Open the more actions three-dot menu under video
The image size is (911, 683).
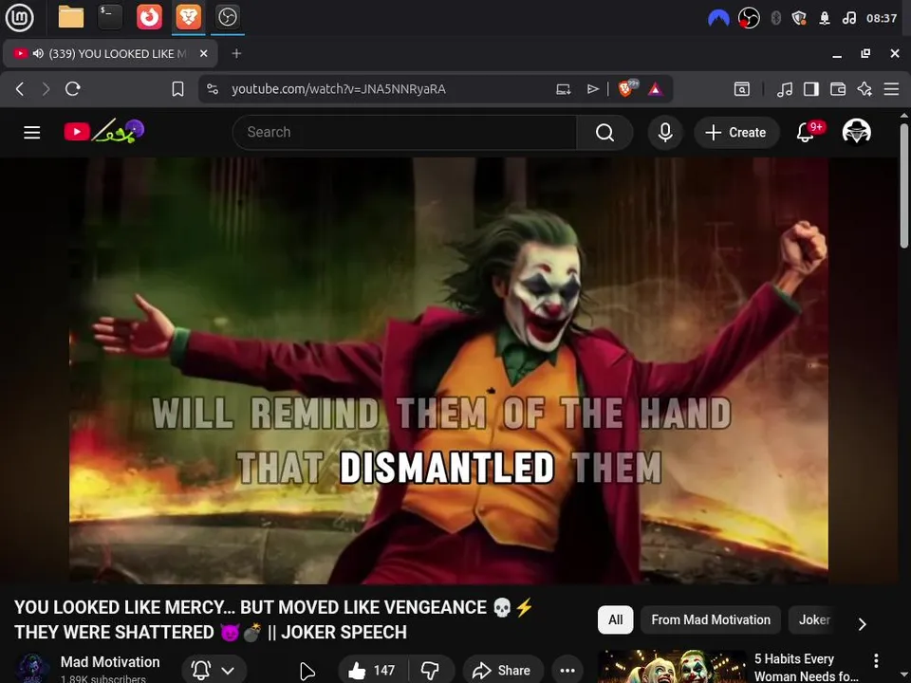pyautogui.click(x=567, y=671)
